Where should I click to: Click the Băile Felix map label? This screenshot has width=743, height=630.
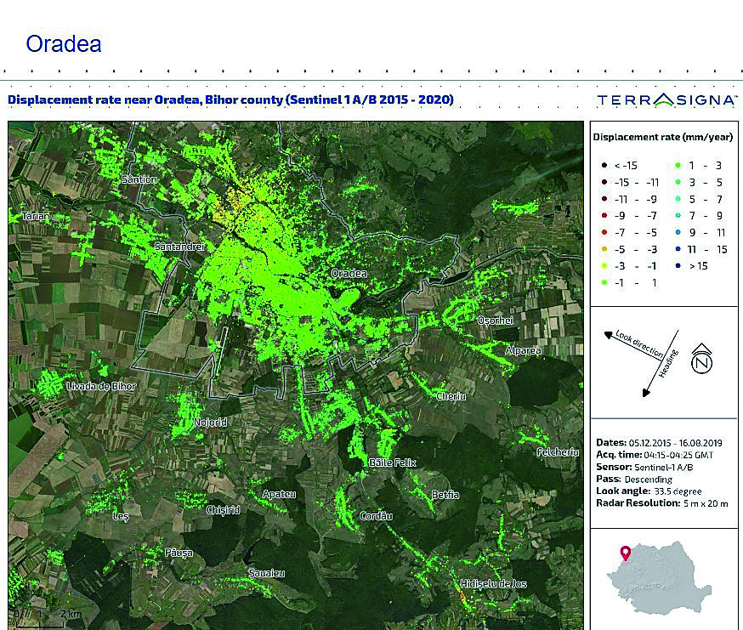coord(393,463)
